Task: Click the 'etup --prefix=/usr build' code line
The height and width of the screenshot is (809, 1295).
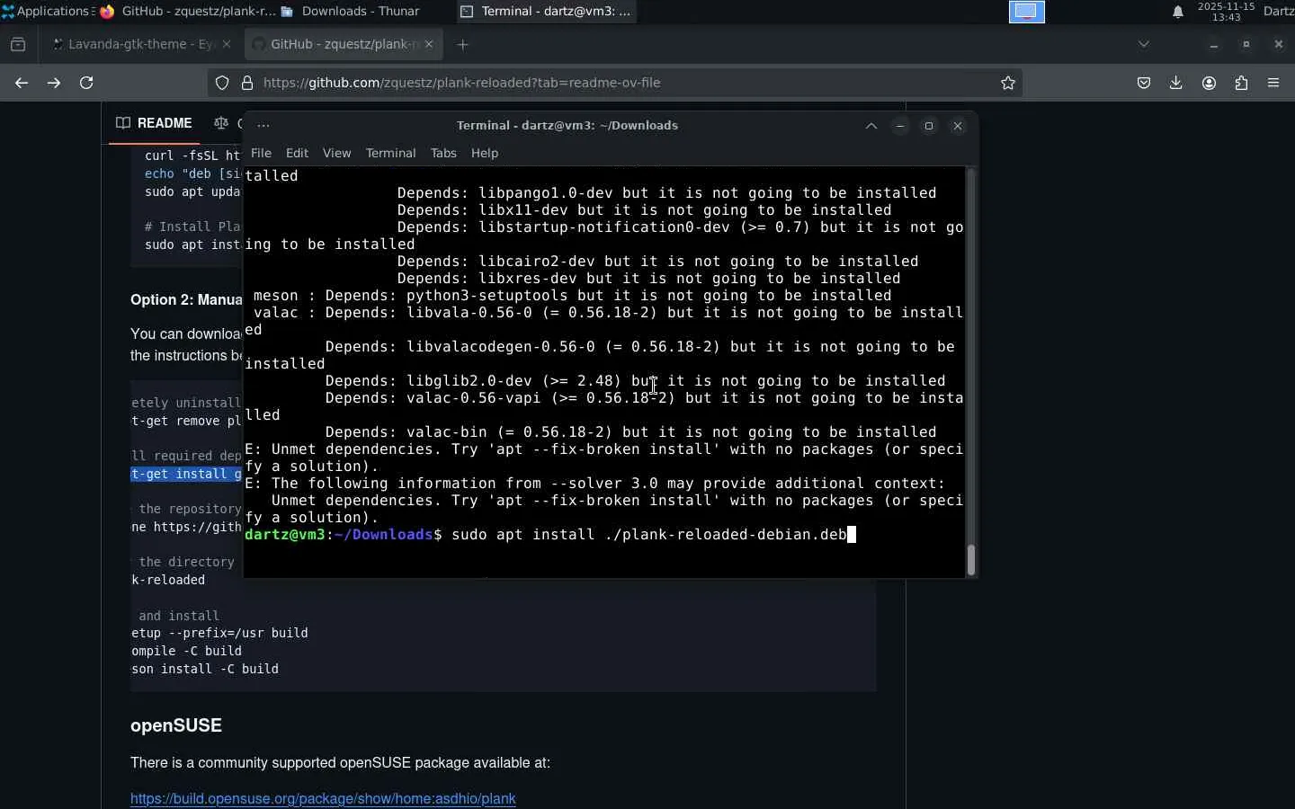Action: (220, 633)
